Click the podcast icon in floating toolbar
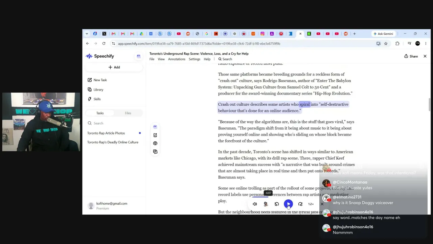Image resolution: width=433 pixels, height=244 pixels. coord(155,143)
